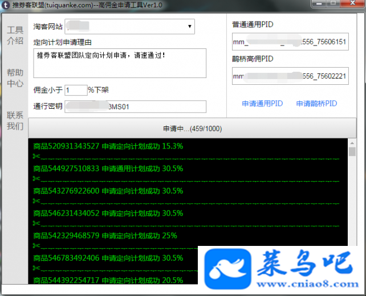
Task: Maximize the 高佣金申请工具 window
Action: [x=333, y=4]
